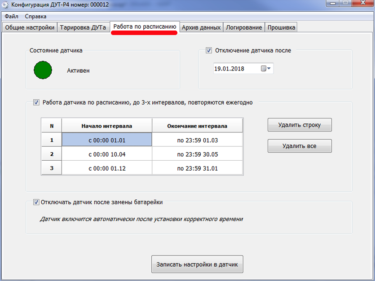This screenshot has width=375, height=281.
Task: Open the Справка menu
Action: [35, 17]
